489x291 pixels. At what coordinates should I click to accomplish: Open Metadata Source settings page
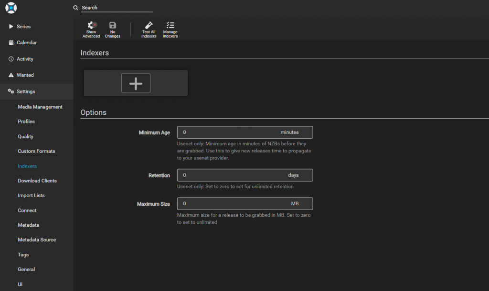(x=37, y=240)
